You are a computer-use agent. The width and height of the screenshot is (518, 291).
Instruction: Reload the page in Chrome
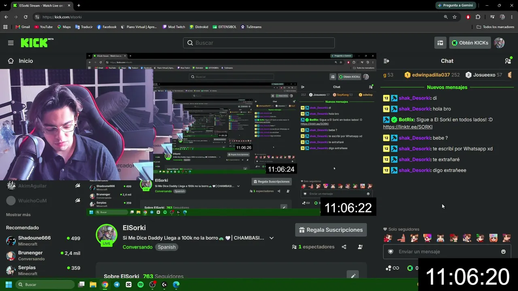(25, 17)
